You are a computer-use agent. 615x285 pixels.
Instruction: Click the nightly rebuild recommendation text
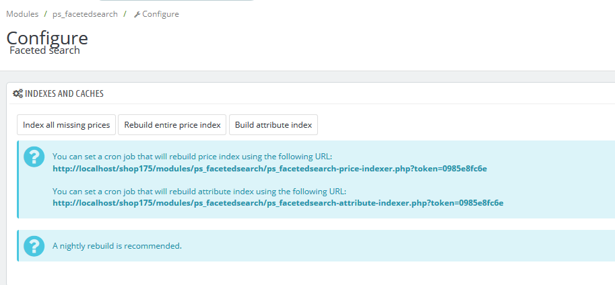[x=117, y=246]
